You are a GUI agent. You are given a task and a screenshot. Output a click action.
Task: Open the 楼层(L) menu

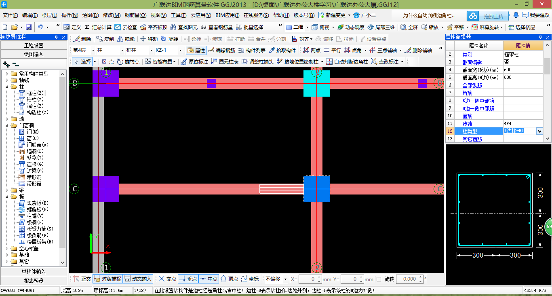49,15
